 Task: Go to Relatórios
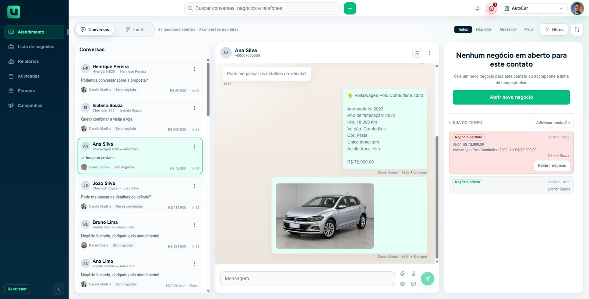[34, 61]
